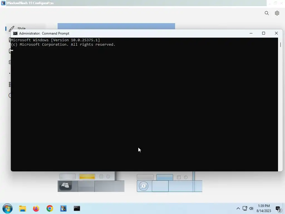Switch to Command Prompt taskbar icon

pyautogui.click(x=77, y=208)
